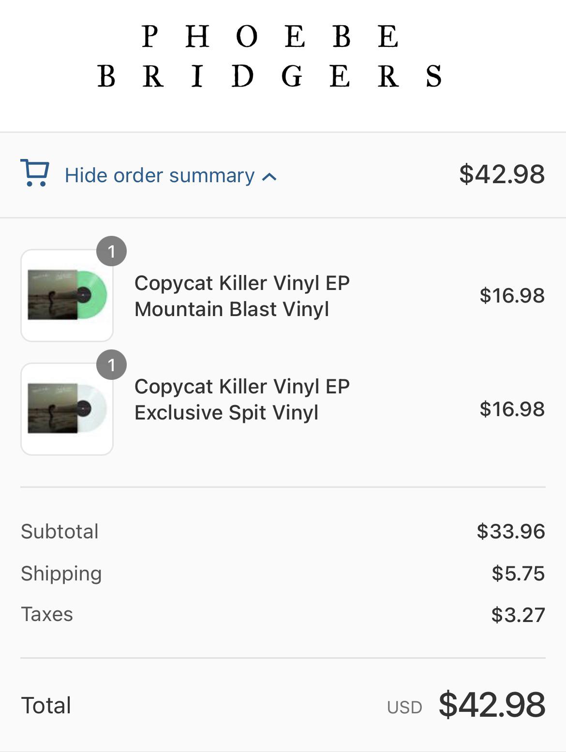Screen dimensions: 566x752
Task: Open the white Exclusive Spit vinyl thumbnail
Action: (x=67, y=409)
